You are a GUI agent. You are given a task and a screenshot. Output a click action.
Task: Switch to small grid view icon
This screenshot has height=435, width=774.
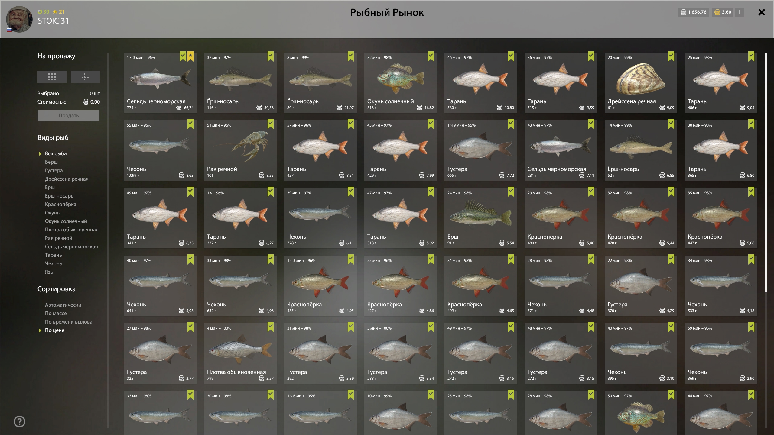tap(85, 77)
